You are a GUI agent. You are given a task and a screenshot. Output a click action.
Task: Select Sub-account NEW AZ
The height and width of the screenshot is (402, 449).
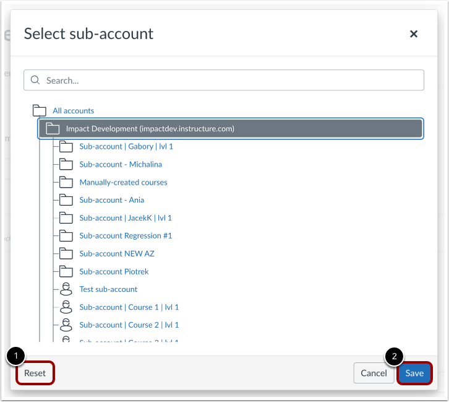tap(117, 253)
